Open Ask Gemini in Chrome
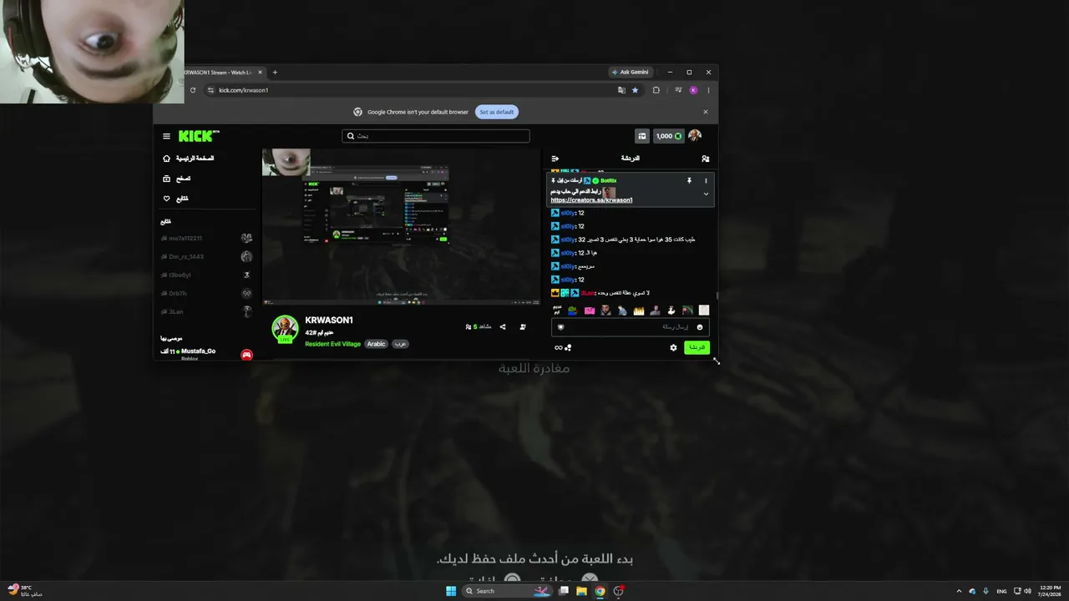Image resolution: width=1069 pixels, height=601 pixels. coord(631,73)
